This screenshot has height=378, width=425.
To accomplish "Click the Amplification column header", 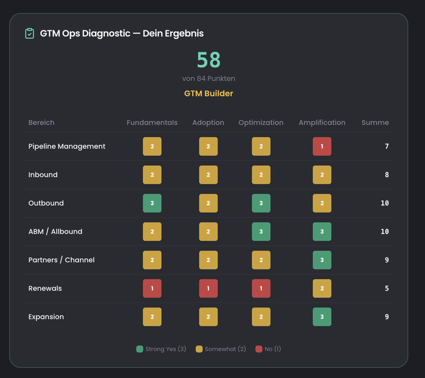I will (322, 123).
